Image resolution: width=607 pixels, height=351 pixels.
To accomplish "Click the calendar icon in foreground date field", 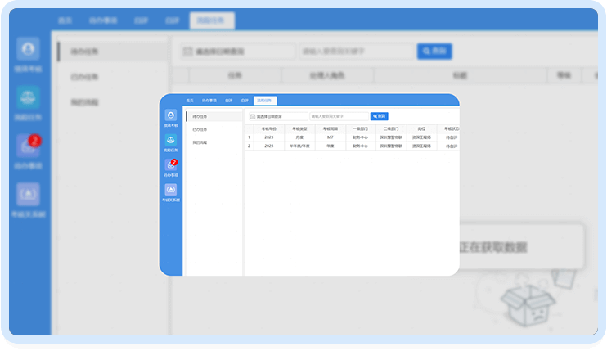I will point(252,116).
